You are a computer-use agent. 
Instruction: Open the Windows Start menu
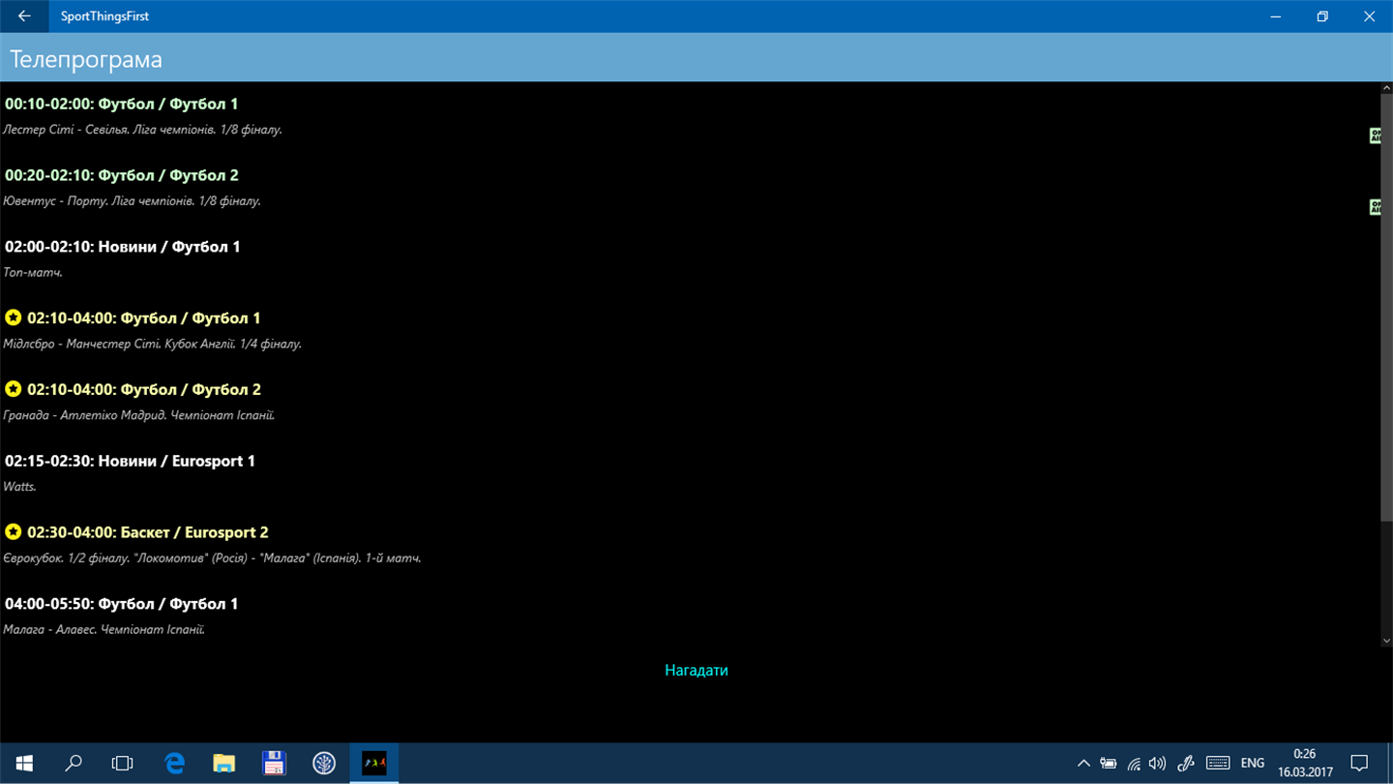click(23, 764)
